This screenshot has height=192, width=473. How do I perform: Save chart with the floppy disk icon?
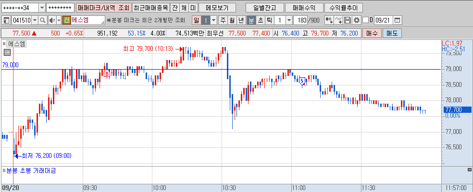348,20
